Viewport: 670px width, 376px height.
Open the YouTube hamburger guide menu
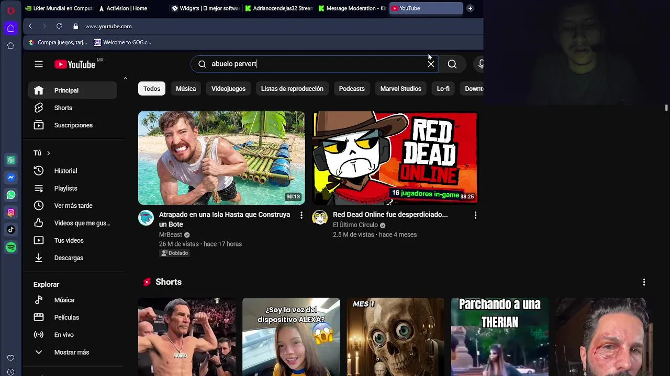tap(39, 64)
